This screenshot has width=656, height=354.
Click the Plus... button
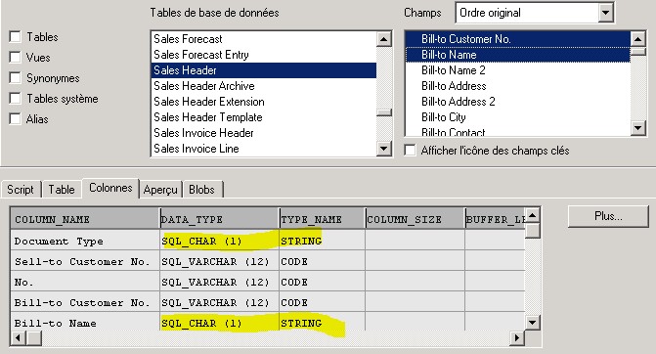pyautogui.click(x=608, y=216)
